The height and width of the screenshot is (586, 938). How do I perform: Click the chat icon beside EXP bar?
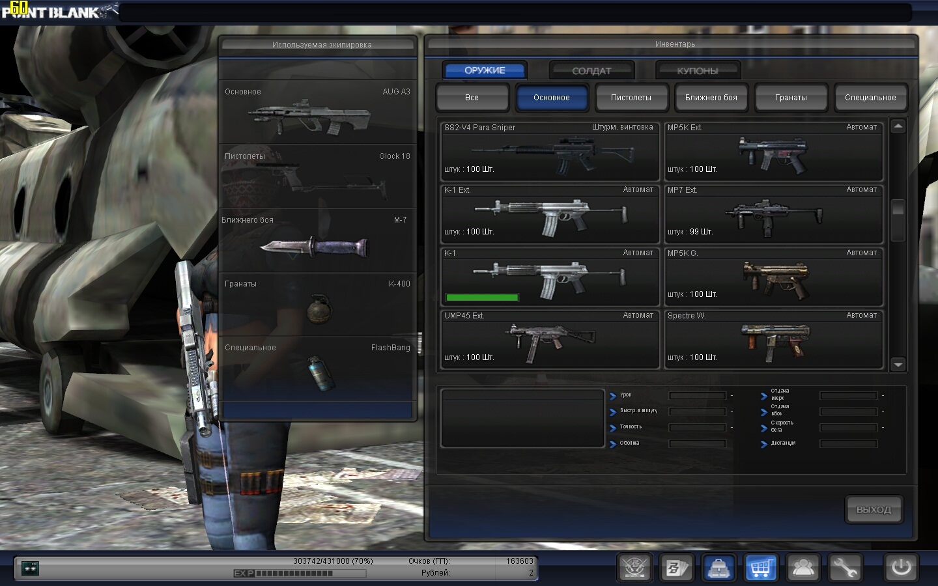pos(30,568)
